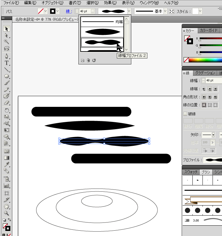The width and height of the screenshot is (222, 236).
Task: Choose projecting cap in 線端 options
Action: pos(215,89)
